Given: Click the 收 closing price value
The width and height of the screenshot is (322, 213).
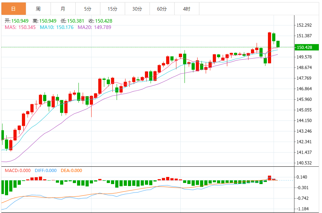Looking at the screenshot, I should [x=104, y=21].
